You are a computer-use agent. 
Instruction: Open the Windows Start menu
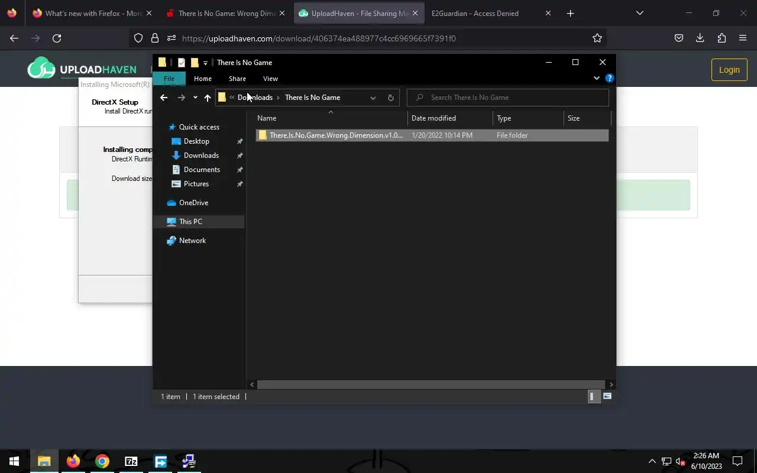(14, 461)
